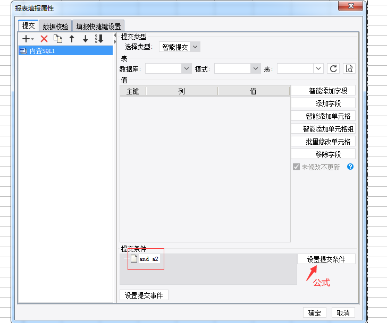Refresh the table list

(333, 69)
